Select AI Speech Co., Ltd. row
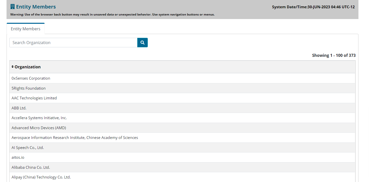The width and height of the screenshot is (369, 182). point(182,147)
